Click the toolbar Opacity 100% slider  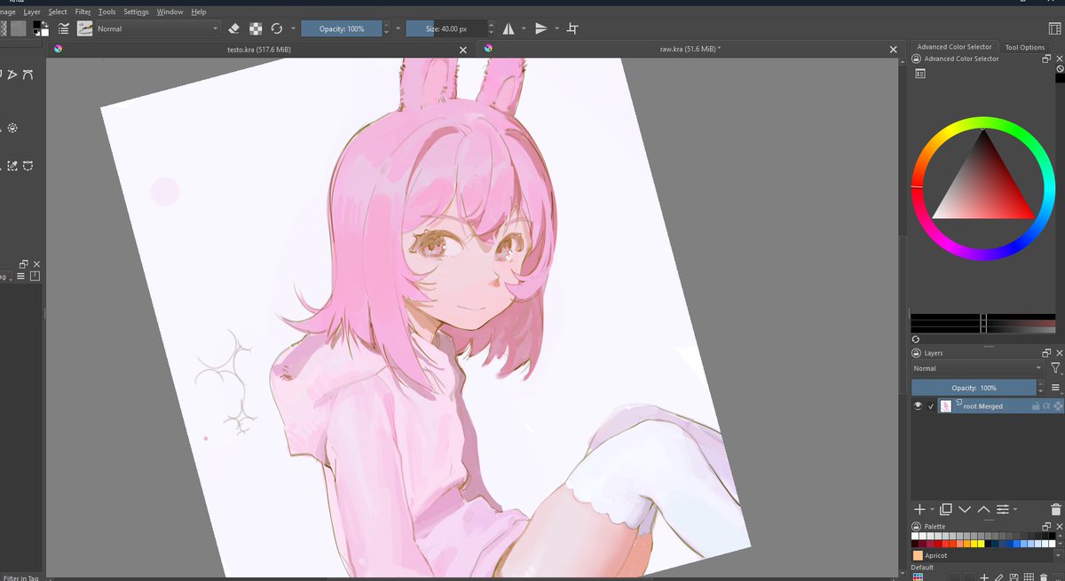342,28
